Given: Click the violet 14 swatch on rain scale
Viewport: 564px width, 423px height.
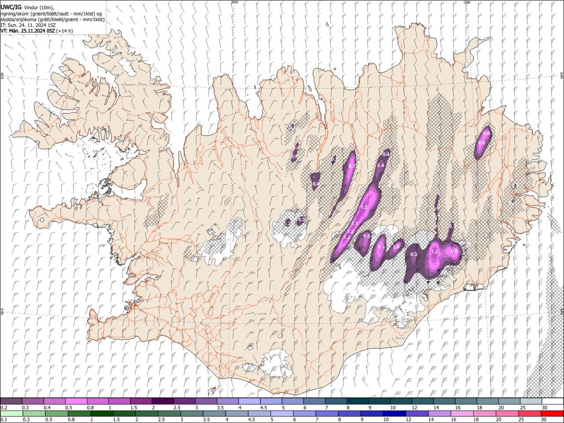Looking at the screenshot, I should point(439,413).
